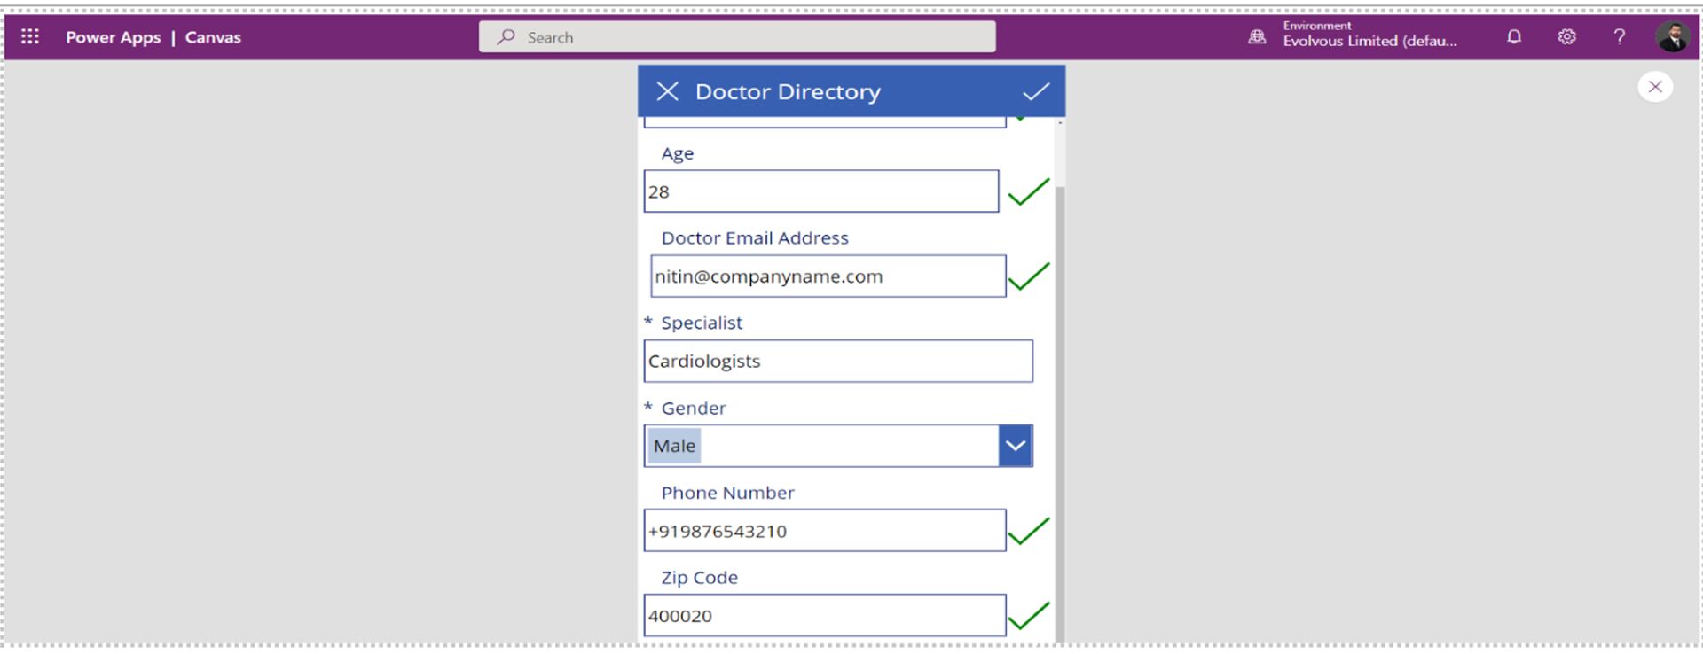The image size is (1703, 654).
Task: Click the Male selection in Gender combo box
Action: tap(674, 446)
